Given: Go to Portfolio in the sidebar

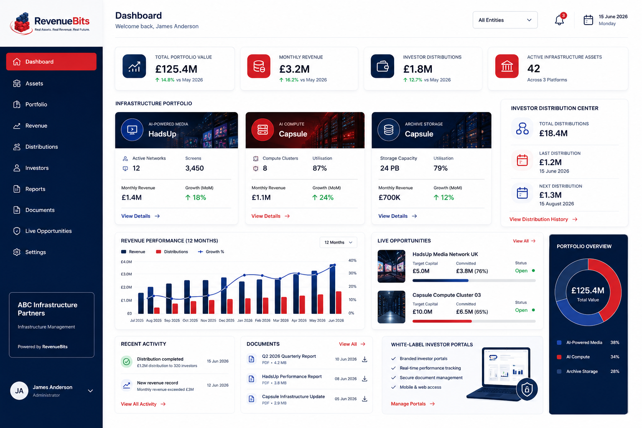Looking at the screenshot, I should pos(51,104).
